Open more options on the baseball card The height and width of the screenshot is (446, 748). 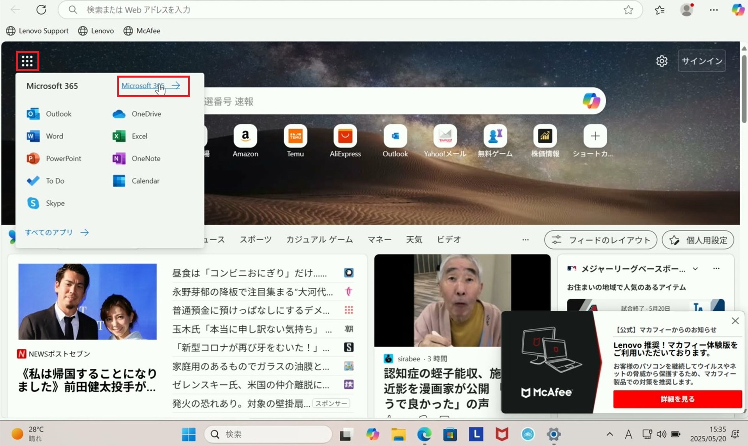(x=716, y=268)
